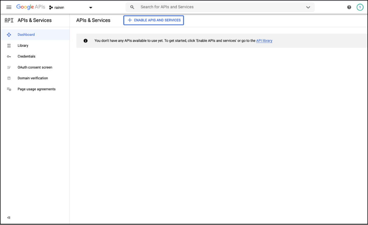Click Enable APIs and Services button
Image resolution: width=368 pixels, height=225 pixels.
(x=153, y=20)
